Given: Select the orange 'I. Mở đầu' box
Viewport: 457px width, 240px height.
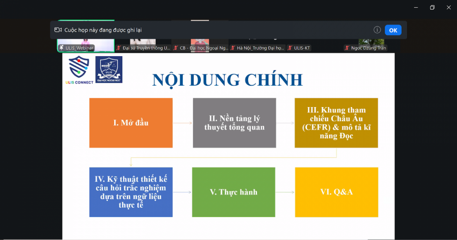Looking at the screenshot, I should coord(131,123).
